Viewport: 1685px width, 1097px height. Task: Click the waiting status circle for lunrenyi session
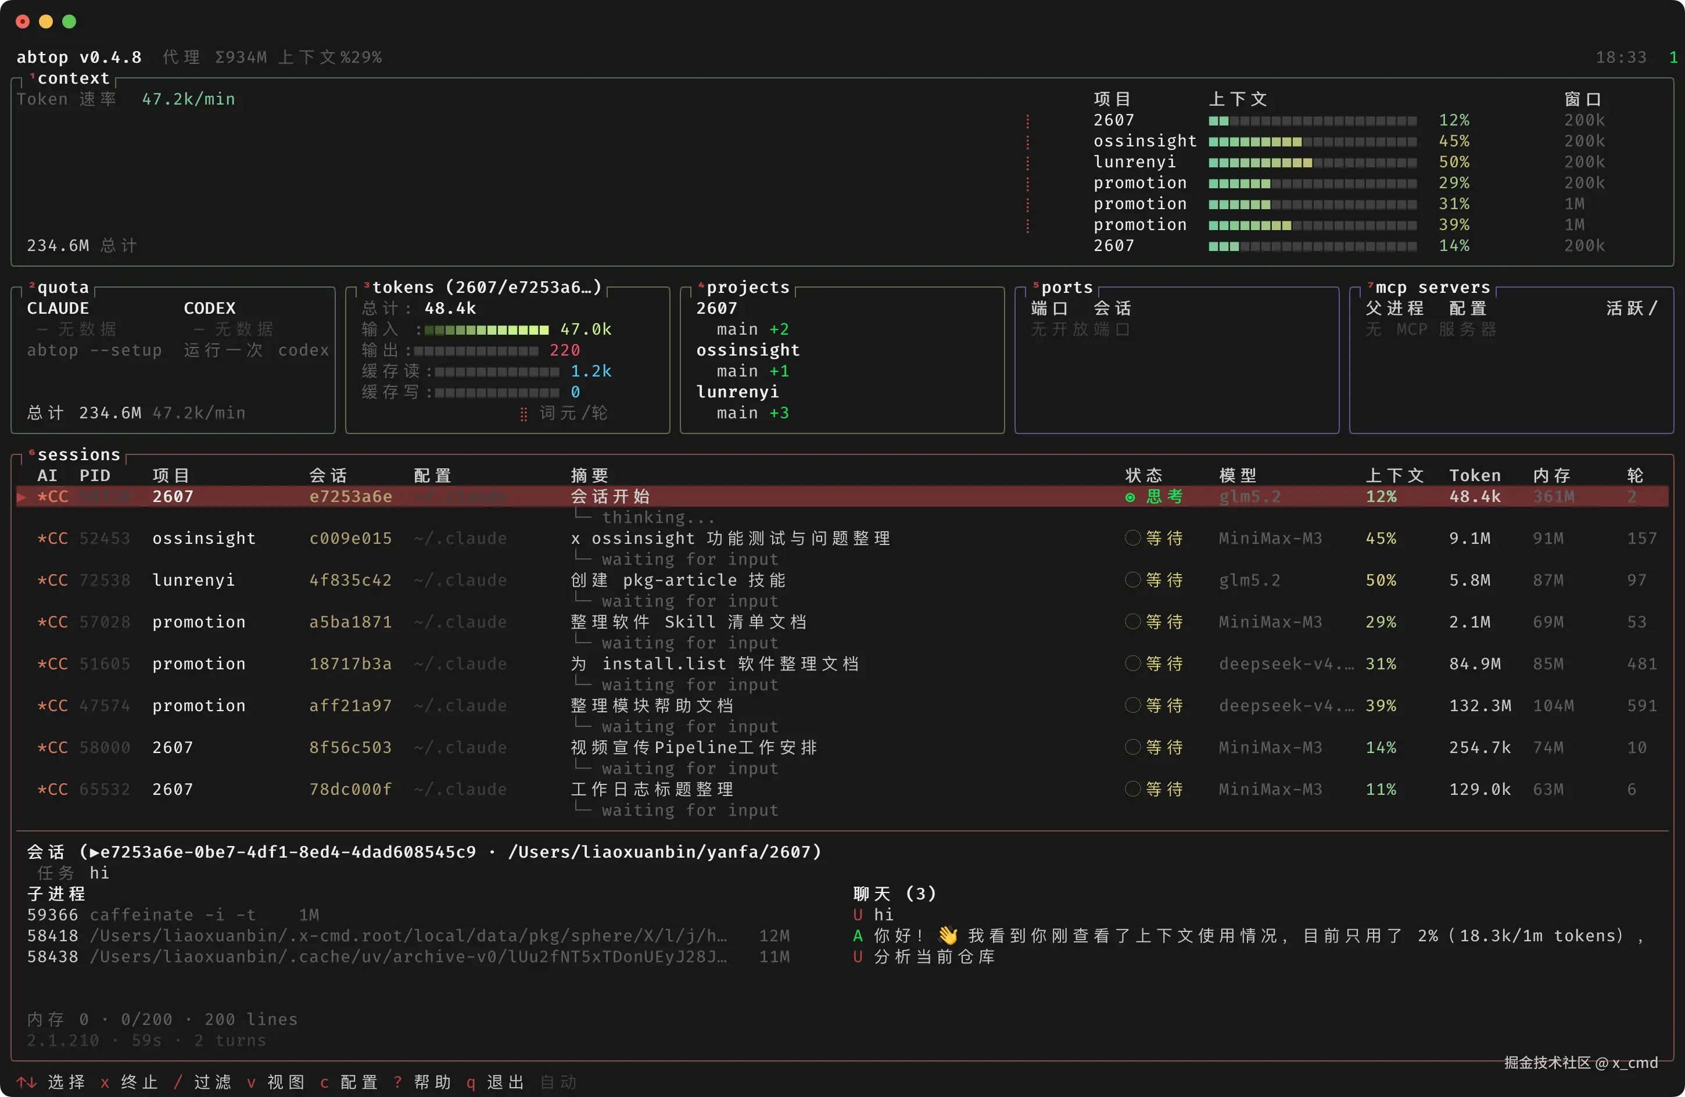tap(1132, 580)
